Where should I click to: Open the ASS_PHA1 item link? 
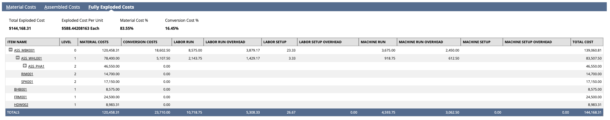click(36, 66)
